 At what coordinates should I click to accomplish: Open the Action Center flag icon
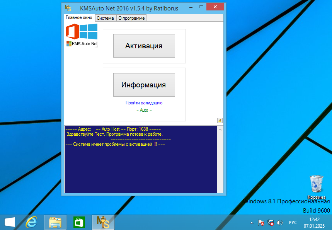pos(261,223)
